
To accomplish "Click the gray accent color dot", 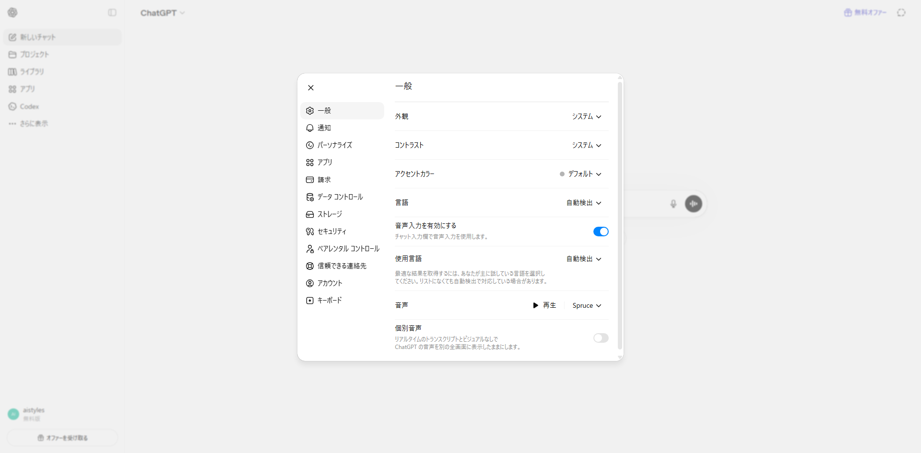I will coord(562,174).
